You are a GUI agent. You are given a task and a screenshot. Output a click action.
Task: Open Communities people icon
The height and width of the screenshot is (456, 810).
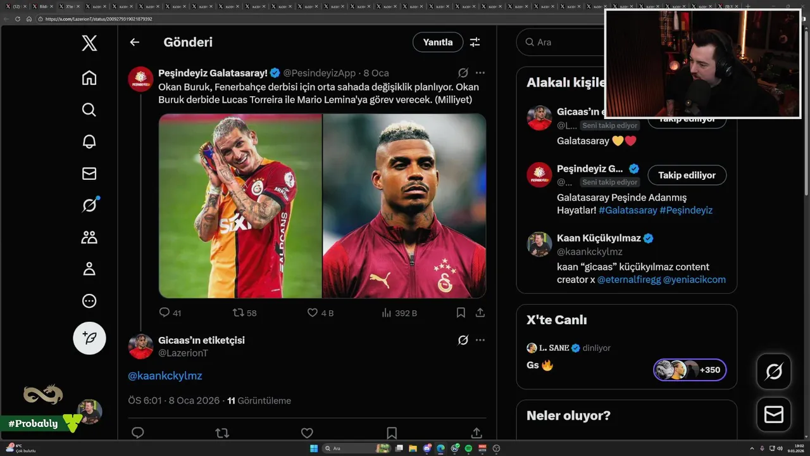[89, 237]
